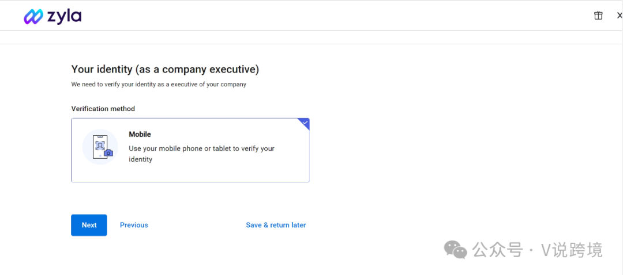Click the bold Mobile option title
This screenshot has height=275, width=623.
(x=140, y=134)
